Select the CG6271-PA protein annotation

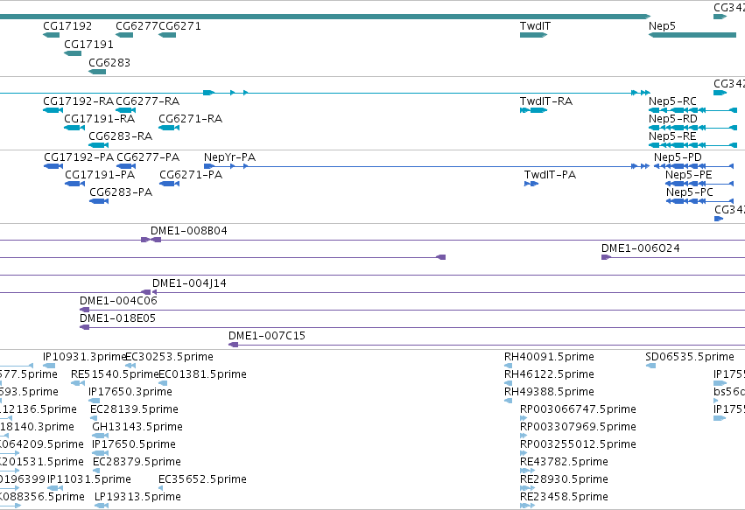coord(169,184)
